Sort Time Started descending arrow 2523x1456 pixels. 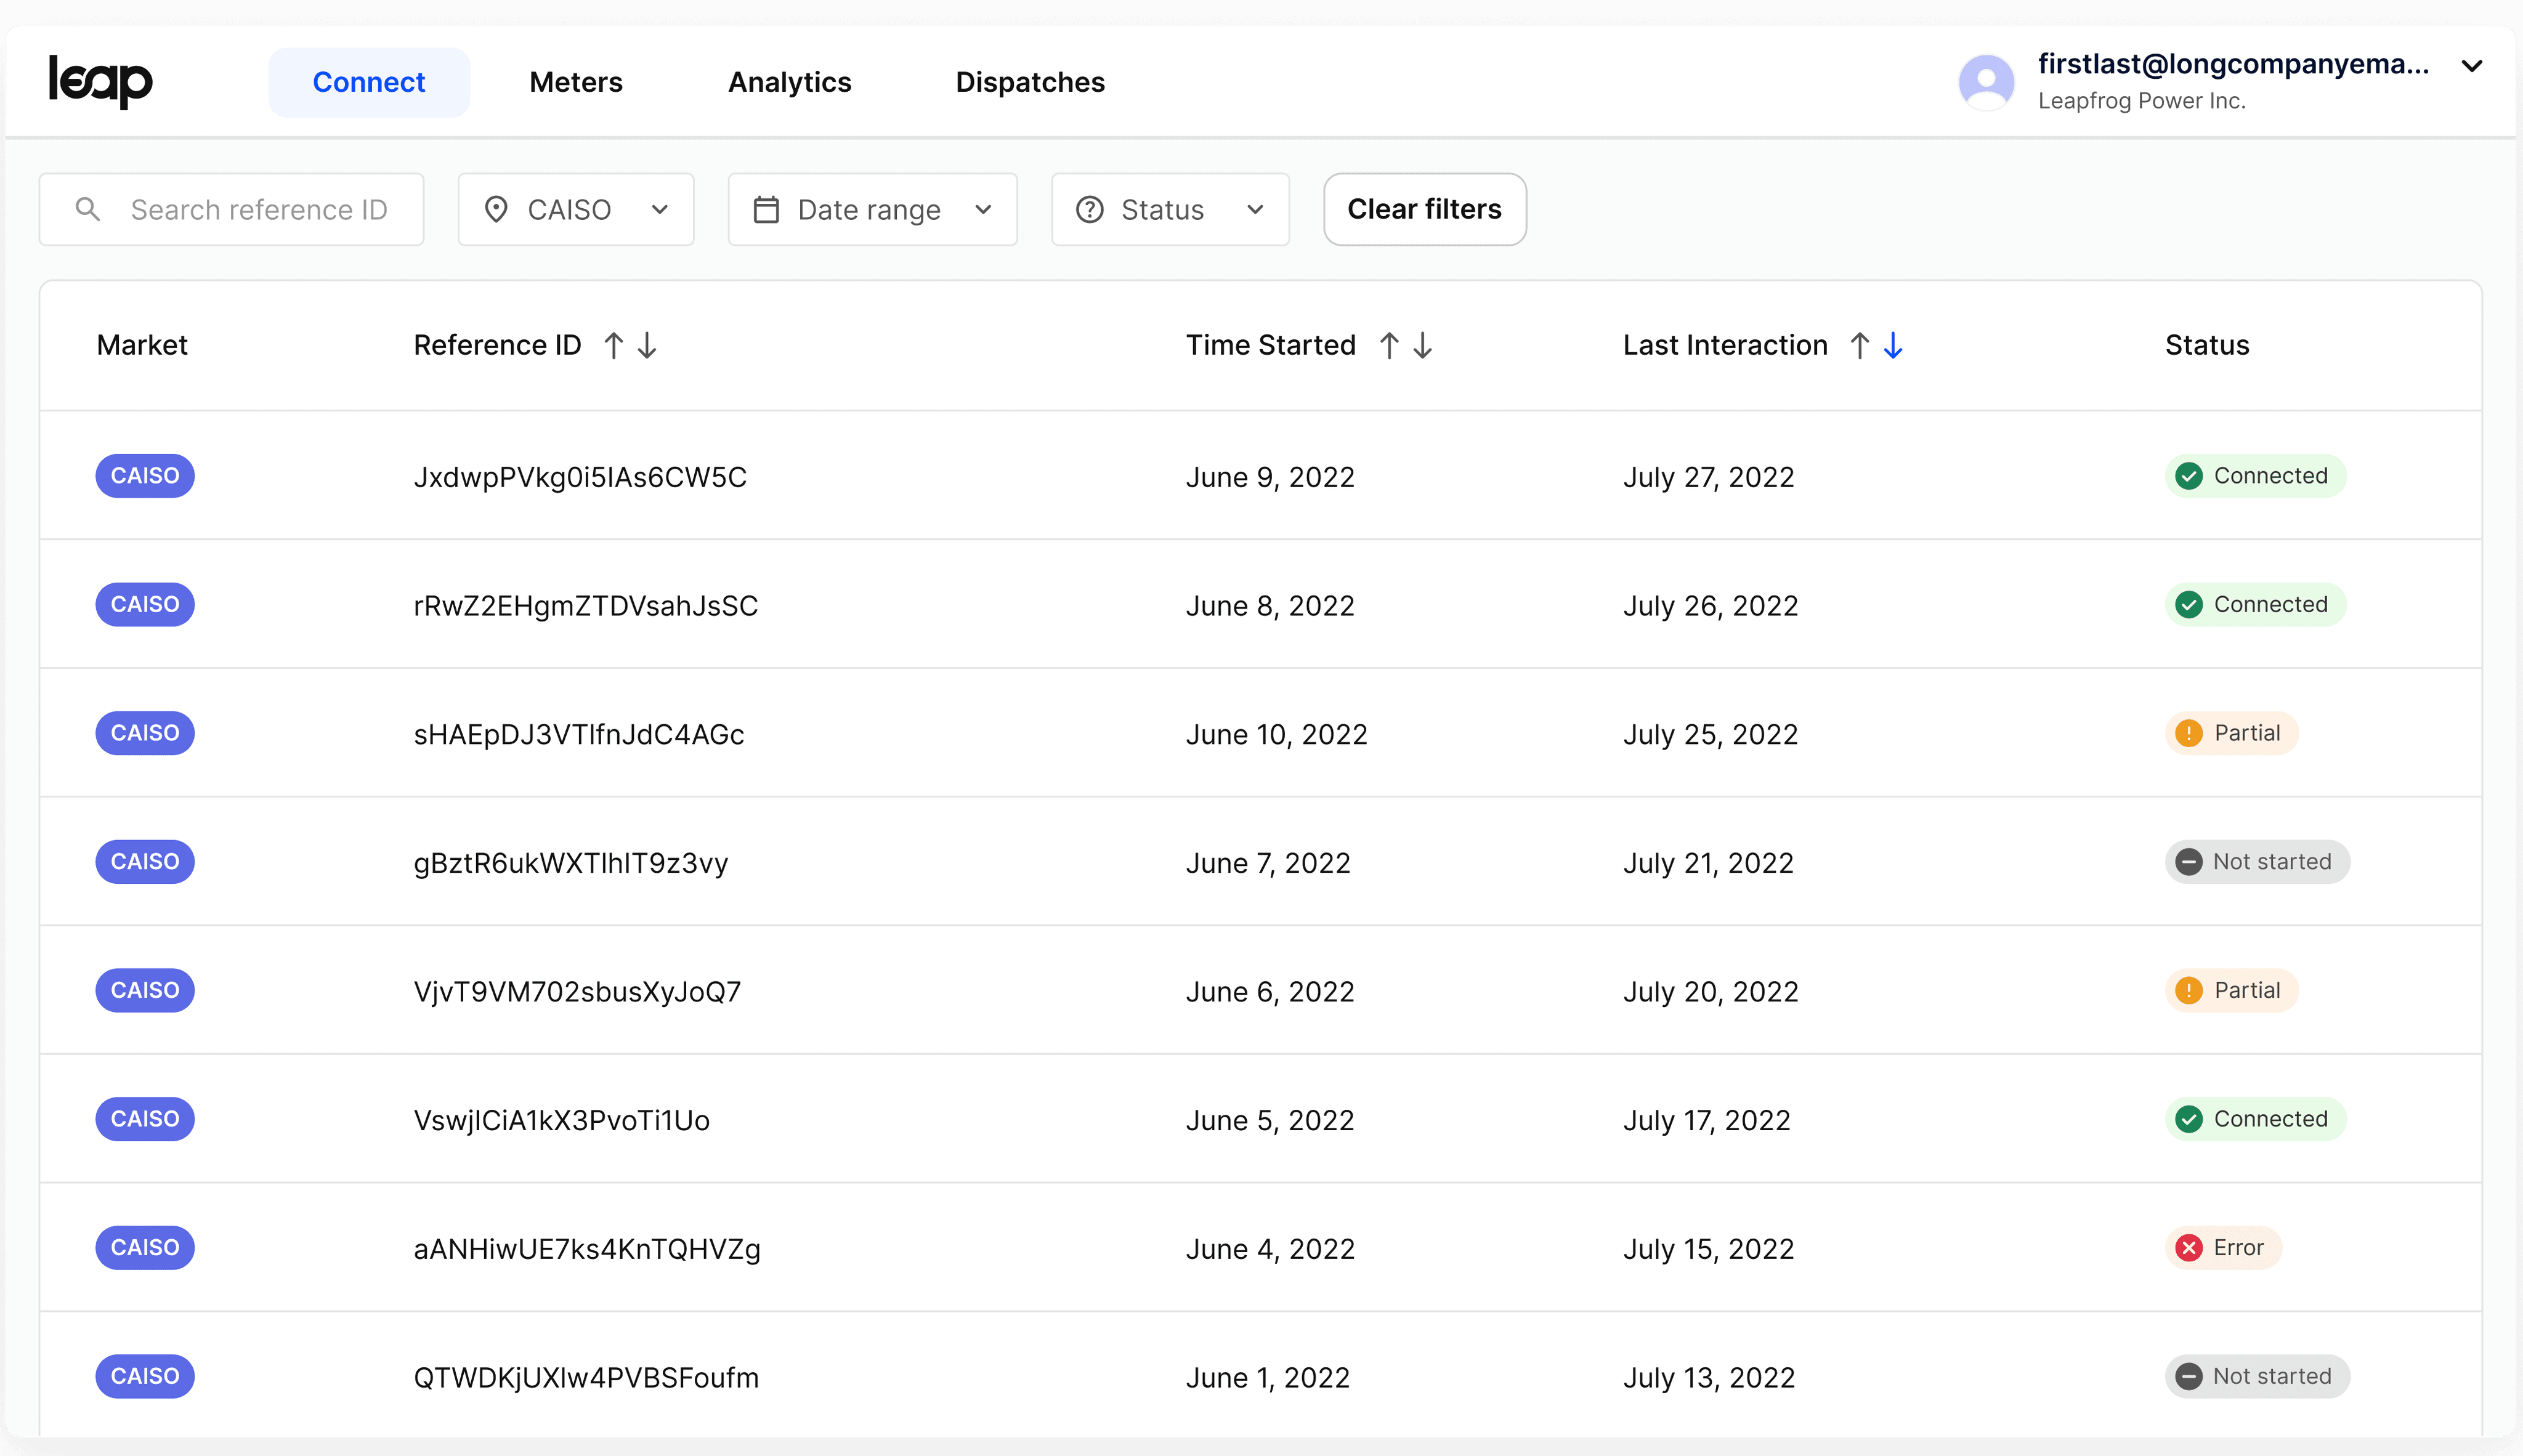[x=1422, y=345]
